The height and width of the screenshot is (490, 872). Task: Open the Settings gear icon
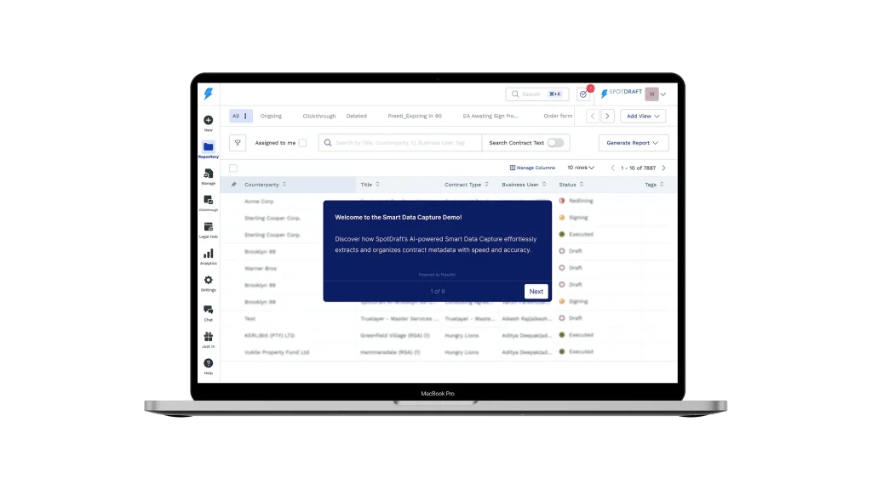(208, 280)
